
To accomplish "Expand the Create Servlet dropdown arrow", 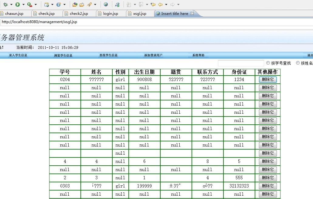I will (64, 4).
